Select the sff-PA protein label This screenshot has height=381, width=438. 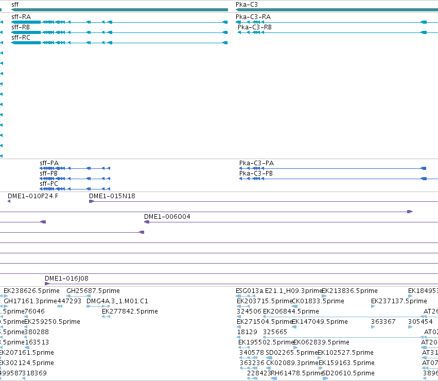click(x=49, y=163)
